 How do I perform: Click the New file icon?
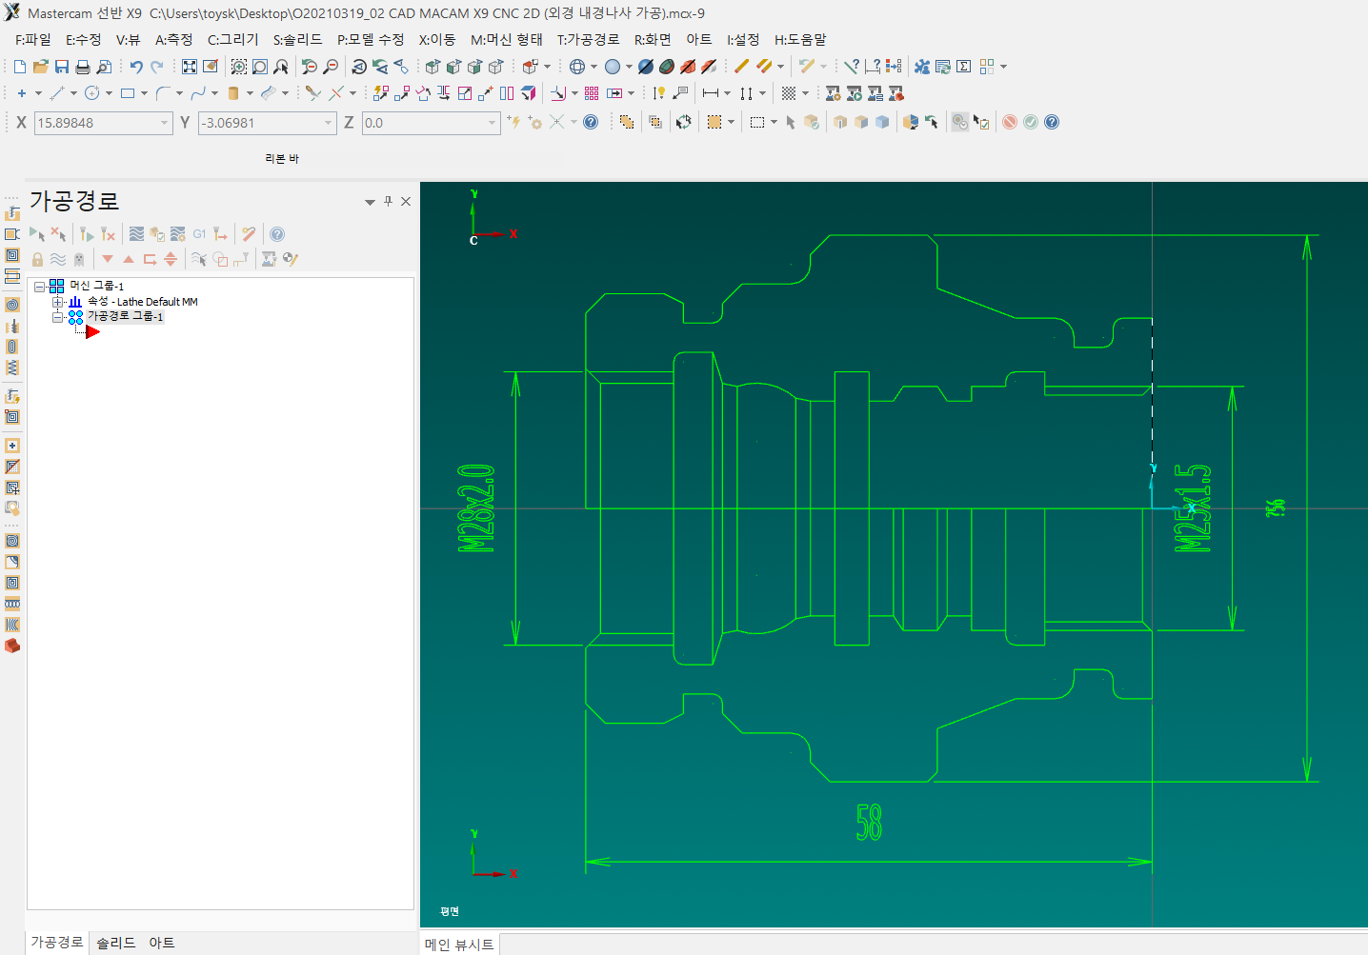tap(20, 67)
